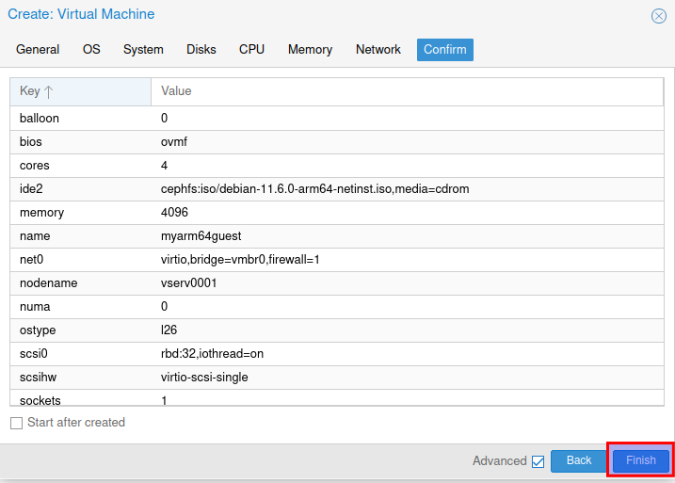Click the bios ovmf row
Image resolution: width=675 pixels, height=483 pixels.
tap(337, 142)
